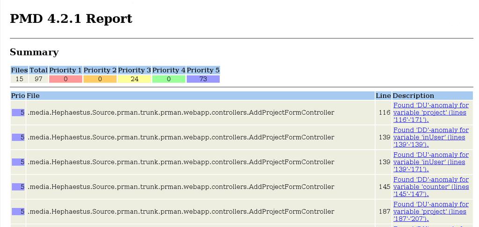Click line number 116
The image size is (479, 227).
click(385, 113)
